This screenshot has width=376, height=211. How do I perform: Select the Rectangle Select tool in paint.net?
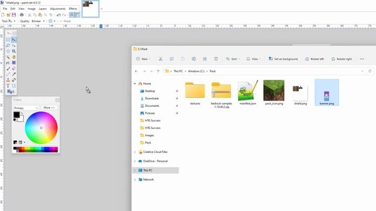pyautogui.click(x=8, y=40)
